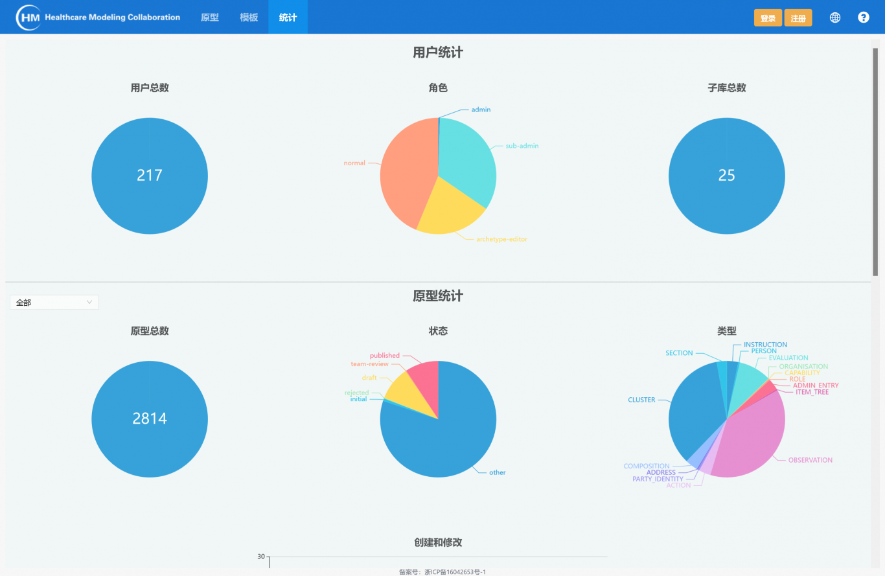885x576 pixels.
Task: Click the 原型总数 chart title
Action: 150,330
